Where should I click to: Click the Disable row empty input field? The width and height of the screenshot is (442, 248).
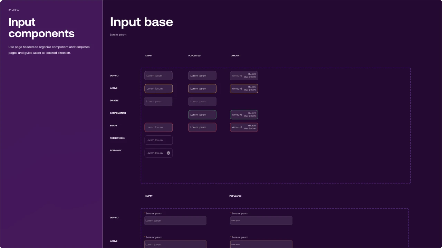click(158, 102)
